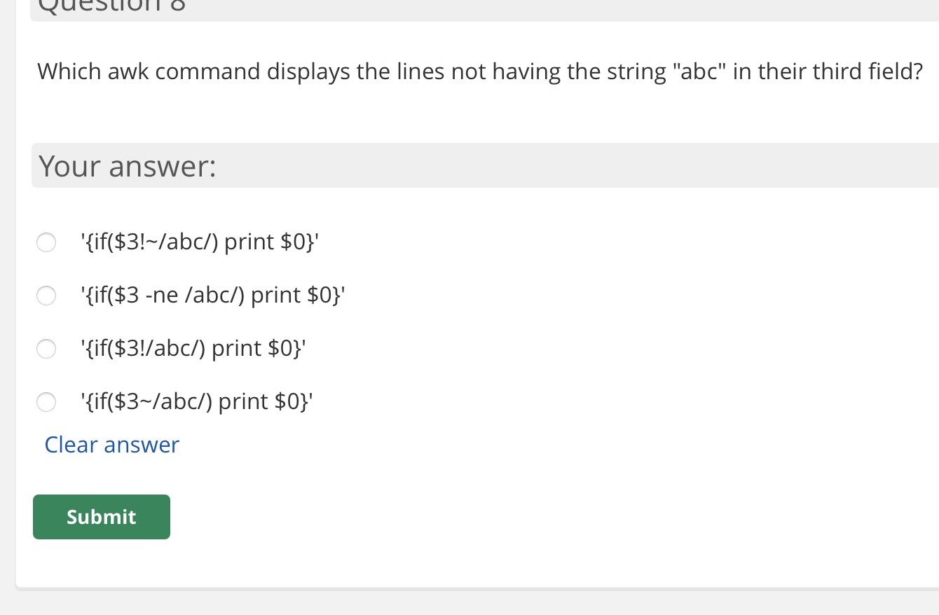The width and height of the screenshot is (939, 615).
Task: Click the answer text with '$3!/abc/'
Action: (192, 347)
